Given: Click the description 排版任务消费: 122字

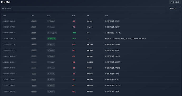Looking at the screenshot, I should tap(112, 91).
